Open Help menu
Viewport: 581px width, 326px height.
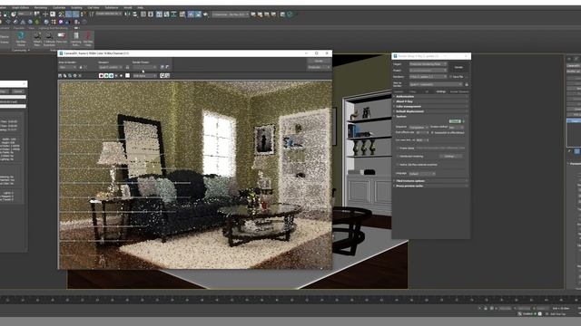point(140,7)
